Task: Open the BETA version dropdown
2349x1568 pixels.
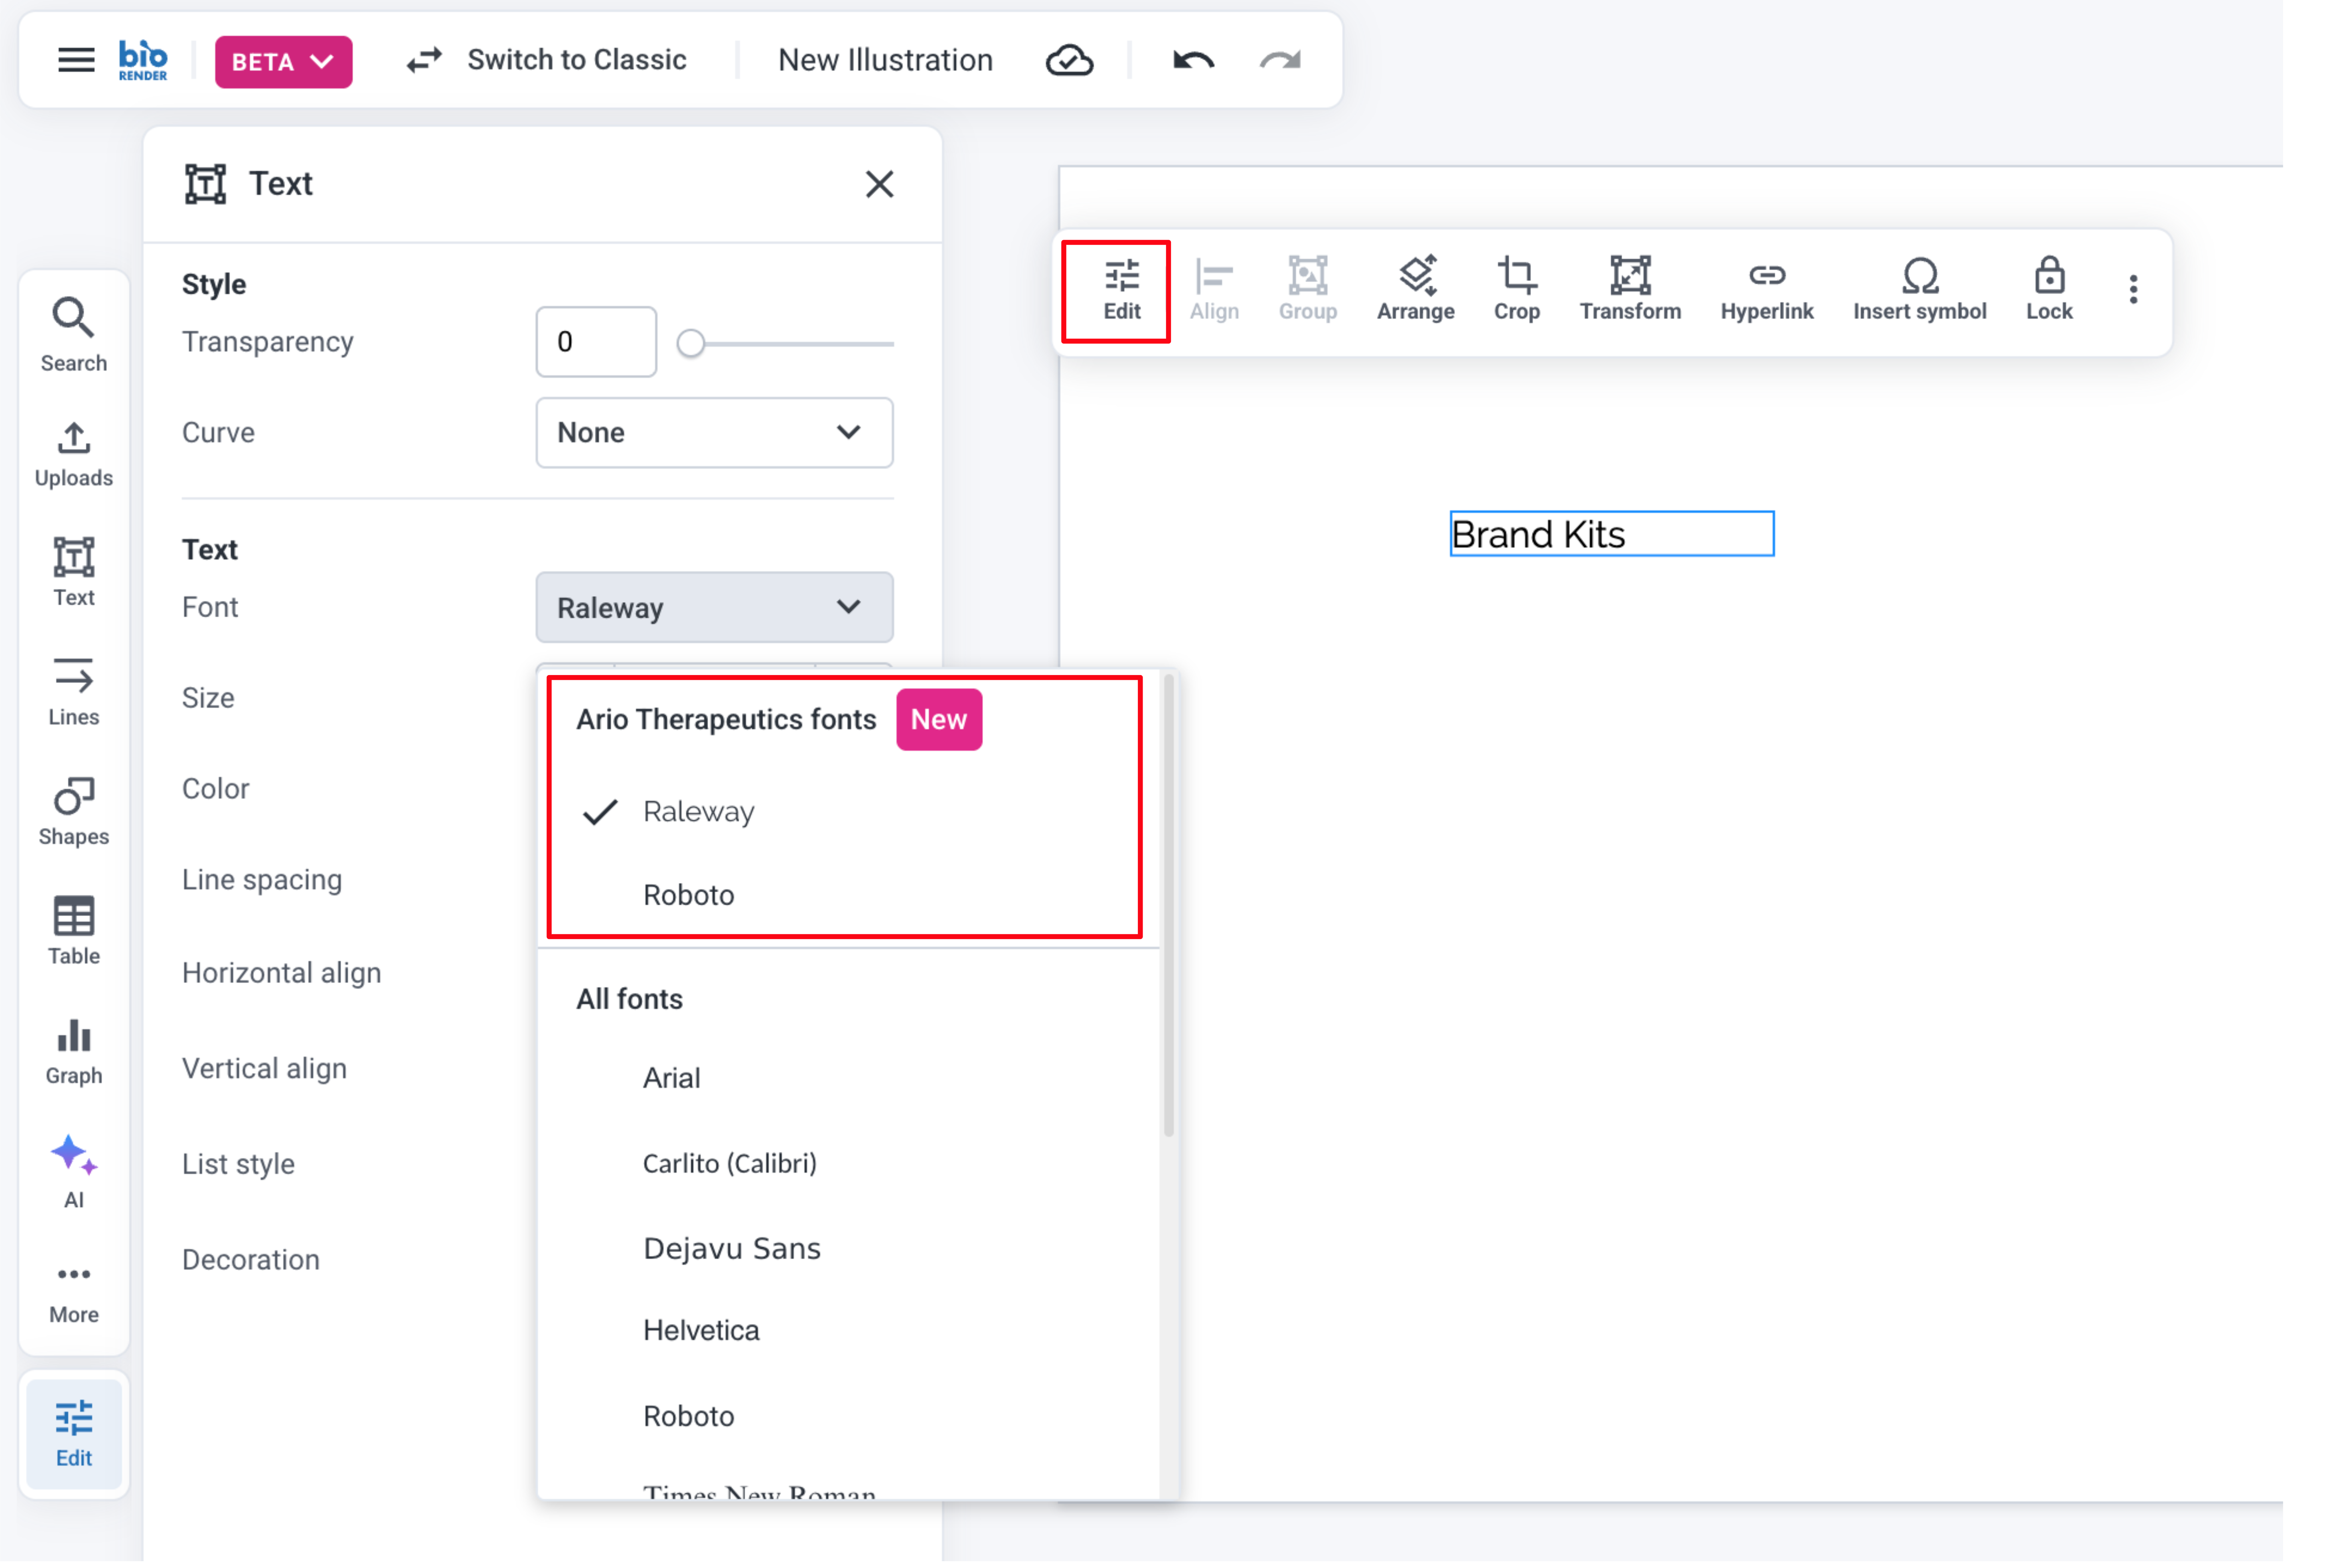Action: pos(283,62)
